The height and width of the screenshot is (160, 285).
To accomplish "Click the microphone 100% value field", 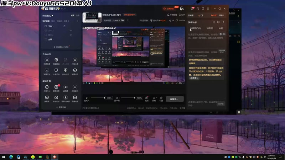I will coord(109,98).
